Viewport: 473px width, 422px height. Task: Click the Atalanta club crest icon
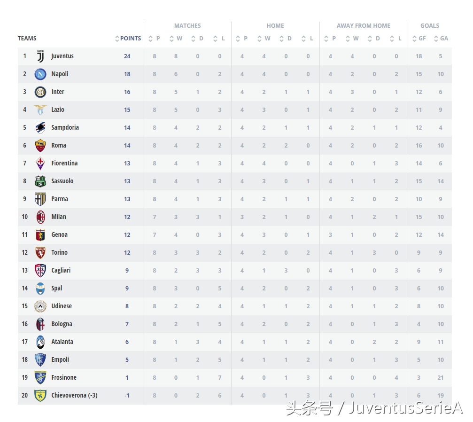[x=40, y=342]
